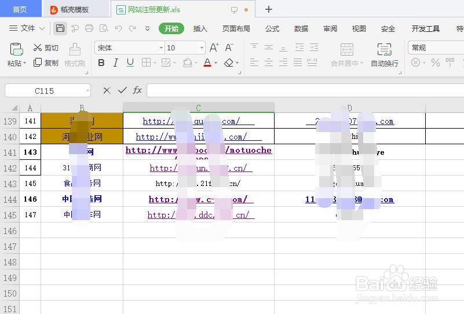464x314 pixels.
Task: Click the Clear eraser icon
Action: pyautogui.click(x=229, y=63)
